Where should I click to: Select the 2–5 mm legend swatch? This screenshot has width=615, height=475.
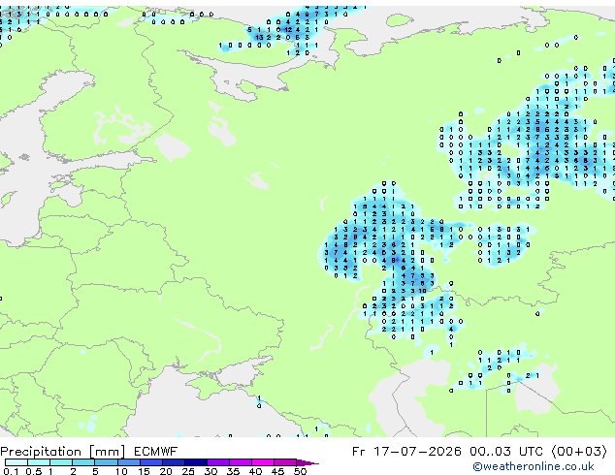point(83,462)
